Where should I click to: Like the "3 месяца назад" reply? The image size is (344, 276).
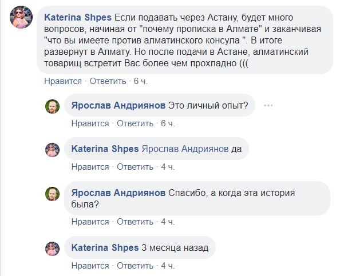click(90, 266)
